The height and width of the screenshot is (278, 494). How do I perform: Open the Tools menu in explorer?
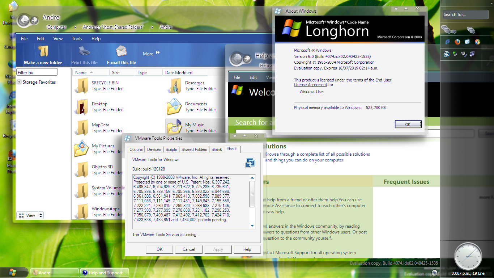[x=77, y=39]
